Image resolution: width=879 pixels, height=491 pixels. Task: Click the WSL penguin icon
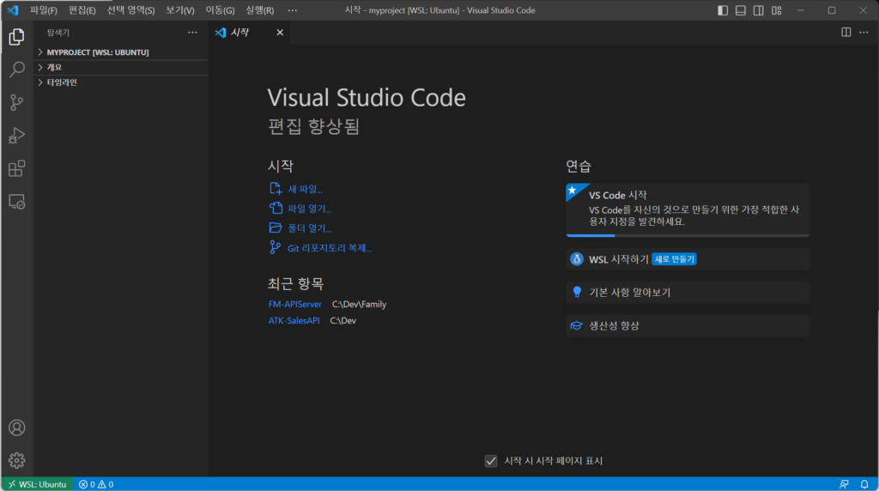pyautogui.click(x=577, y=259)
